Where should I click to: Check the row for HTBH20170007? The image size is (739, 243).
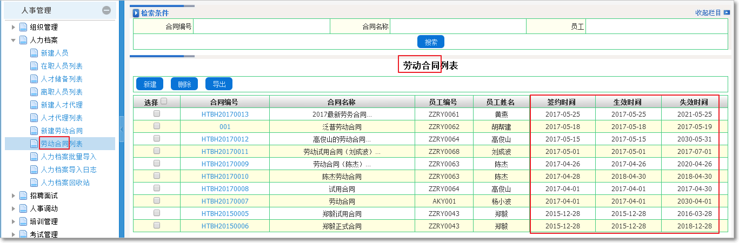[157, 201]
